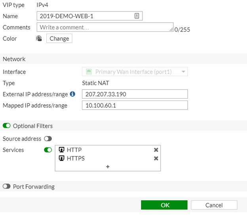Click the External IP address field
The width and height of the screenshot is (247, 215).
(x=135, y=94)
